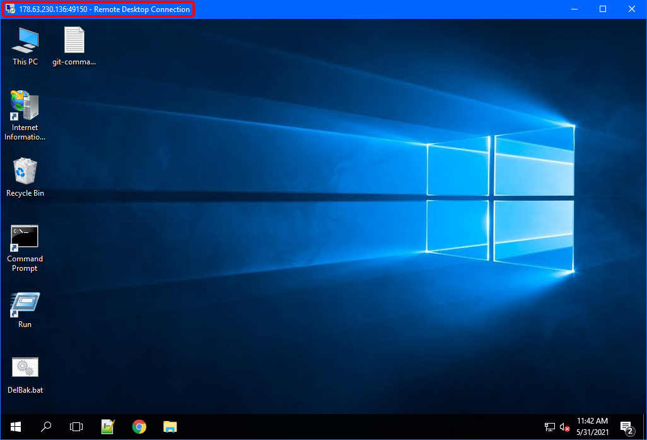This screenshot has width=647, height=440.
Task: Select the Command Prompt shortcut
Action: [25, 248]
